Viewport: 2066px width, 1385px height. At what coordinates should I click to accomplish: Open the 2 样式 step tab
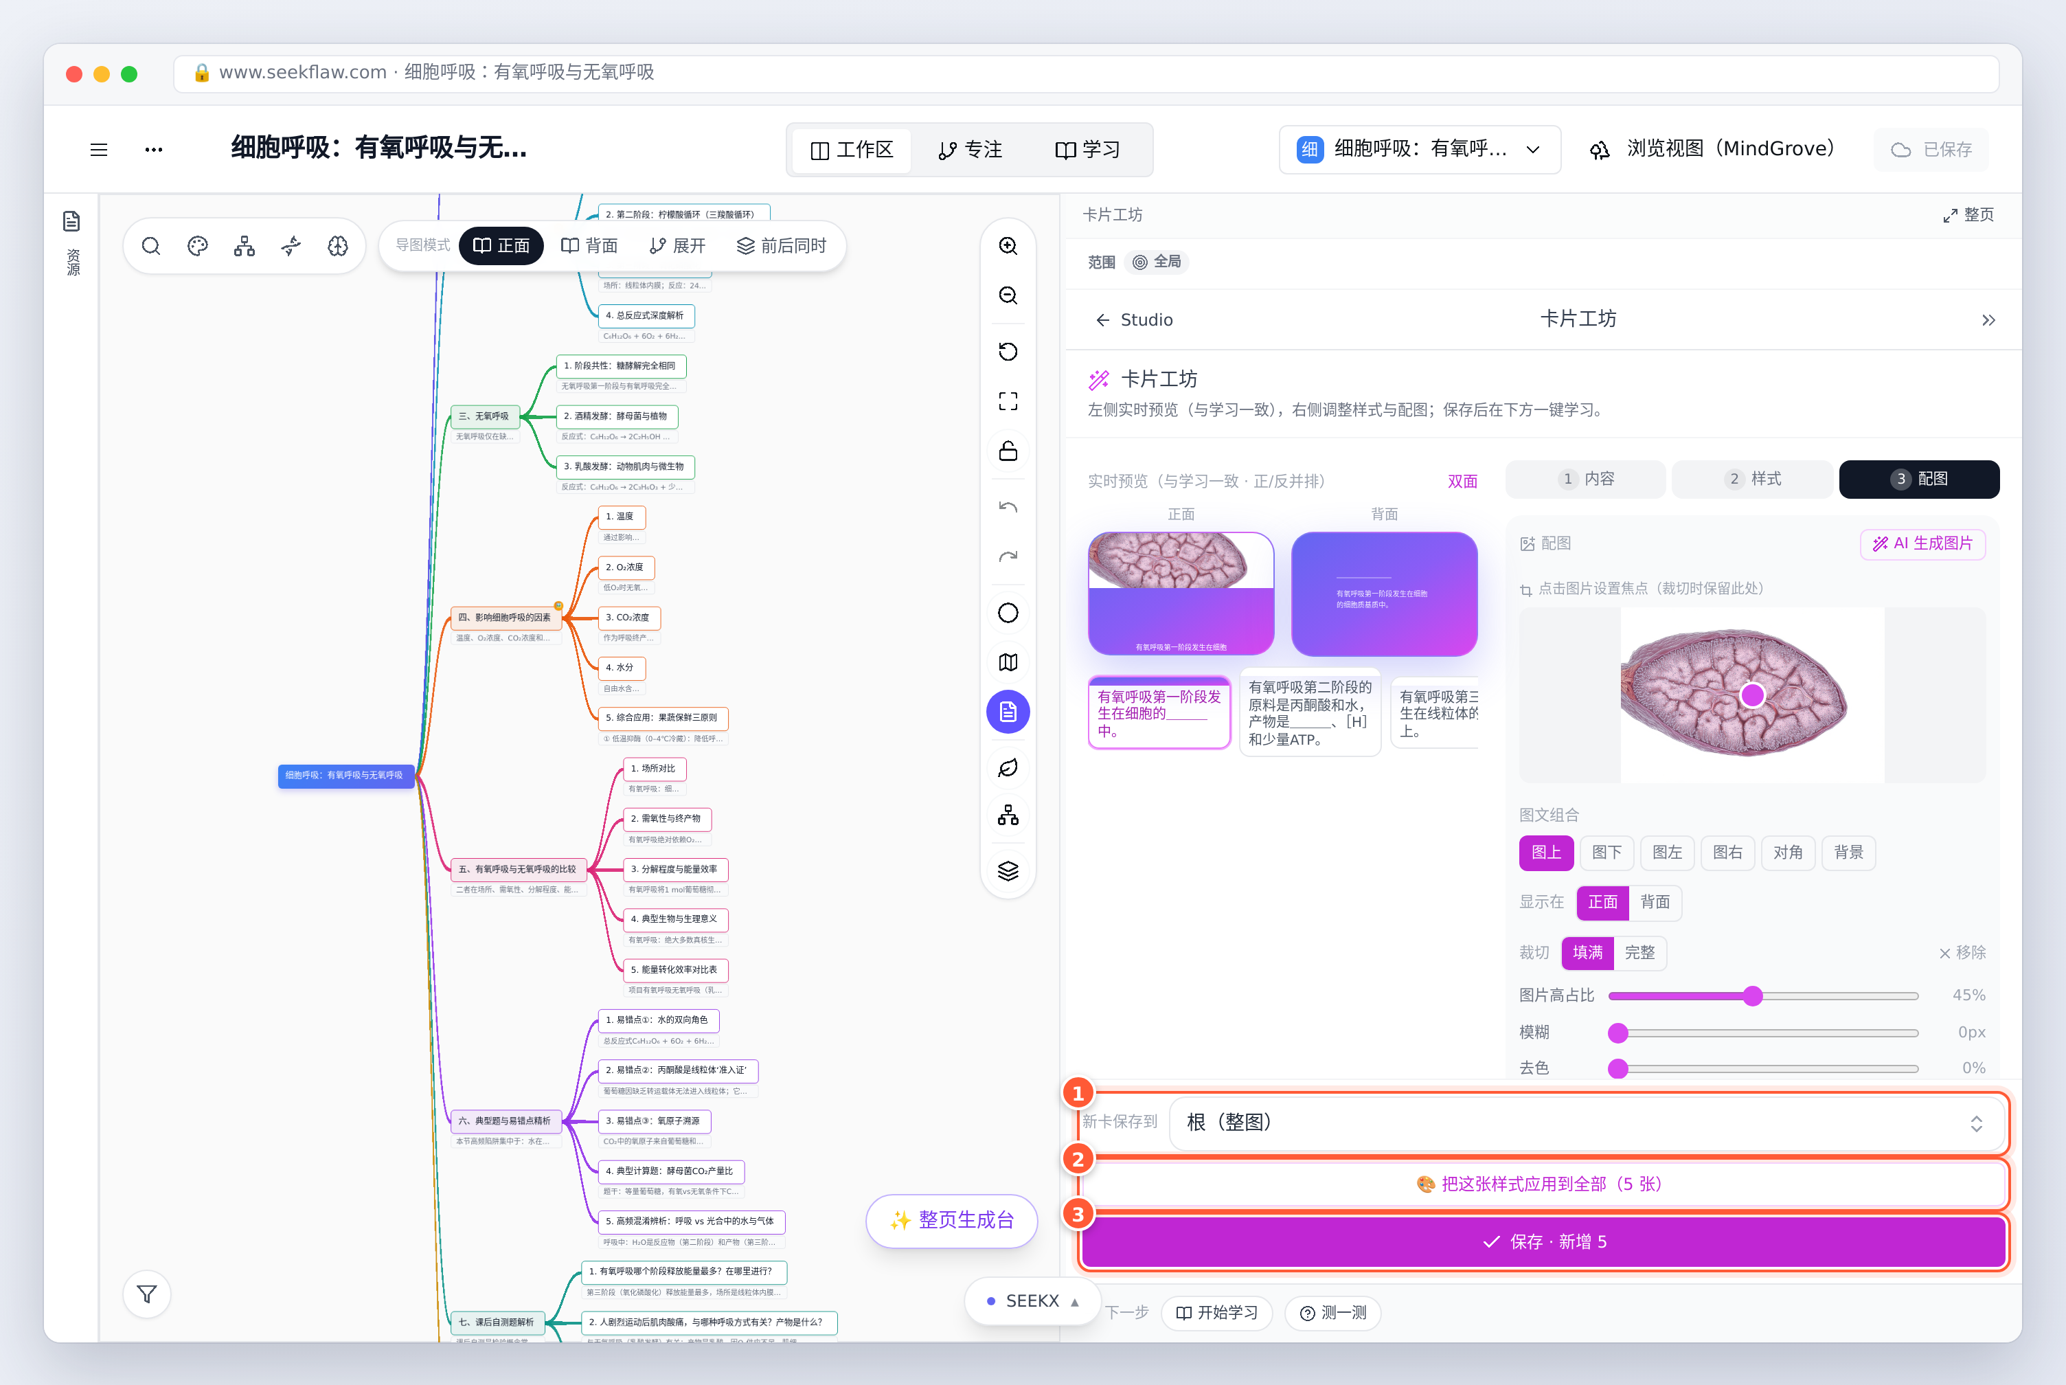tap(1753, 479)
